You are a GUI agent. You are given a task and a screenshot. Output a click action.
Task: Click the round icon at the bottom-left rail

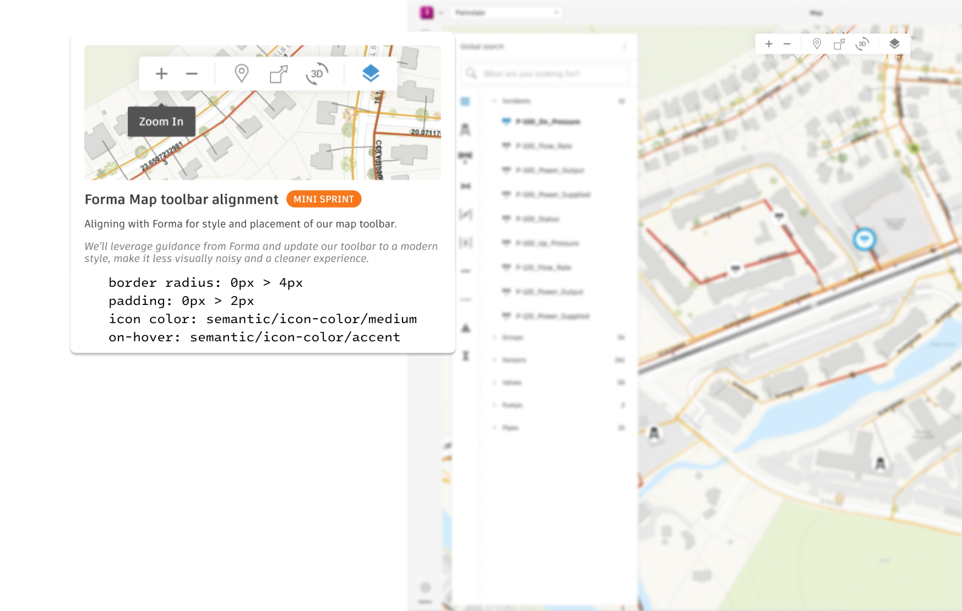[425, 587]
